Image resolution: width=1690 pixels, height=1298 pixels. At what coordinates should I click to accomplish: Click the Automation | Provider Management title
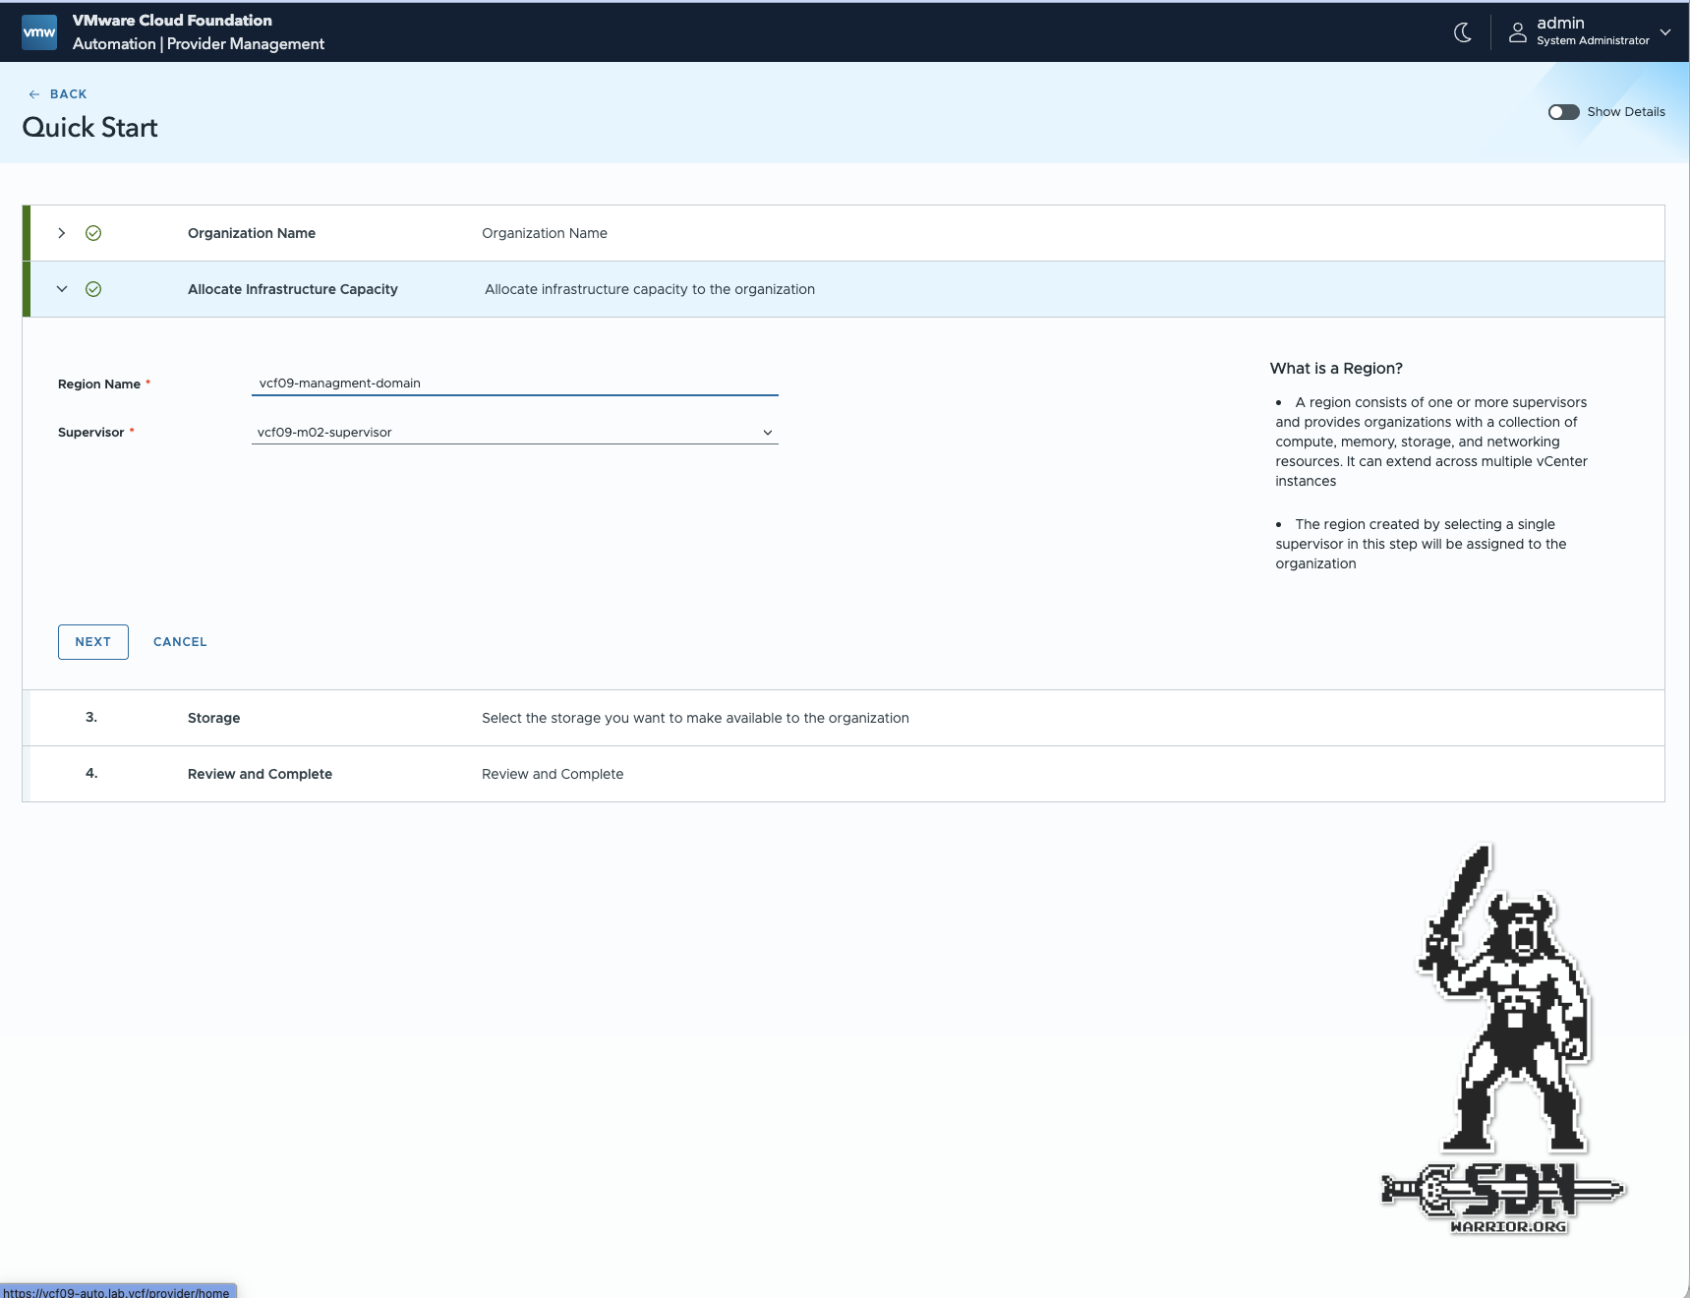pos(199,44)
